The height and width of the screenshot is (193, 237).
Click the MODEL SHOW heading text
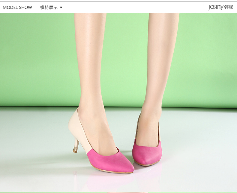pyautogui.click(x=17, y=7)
